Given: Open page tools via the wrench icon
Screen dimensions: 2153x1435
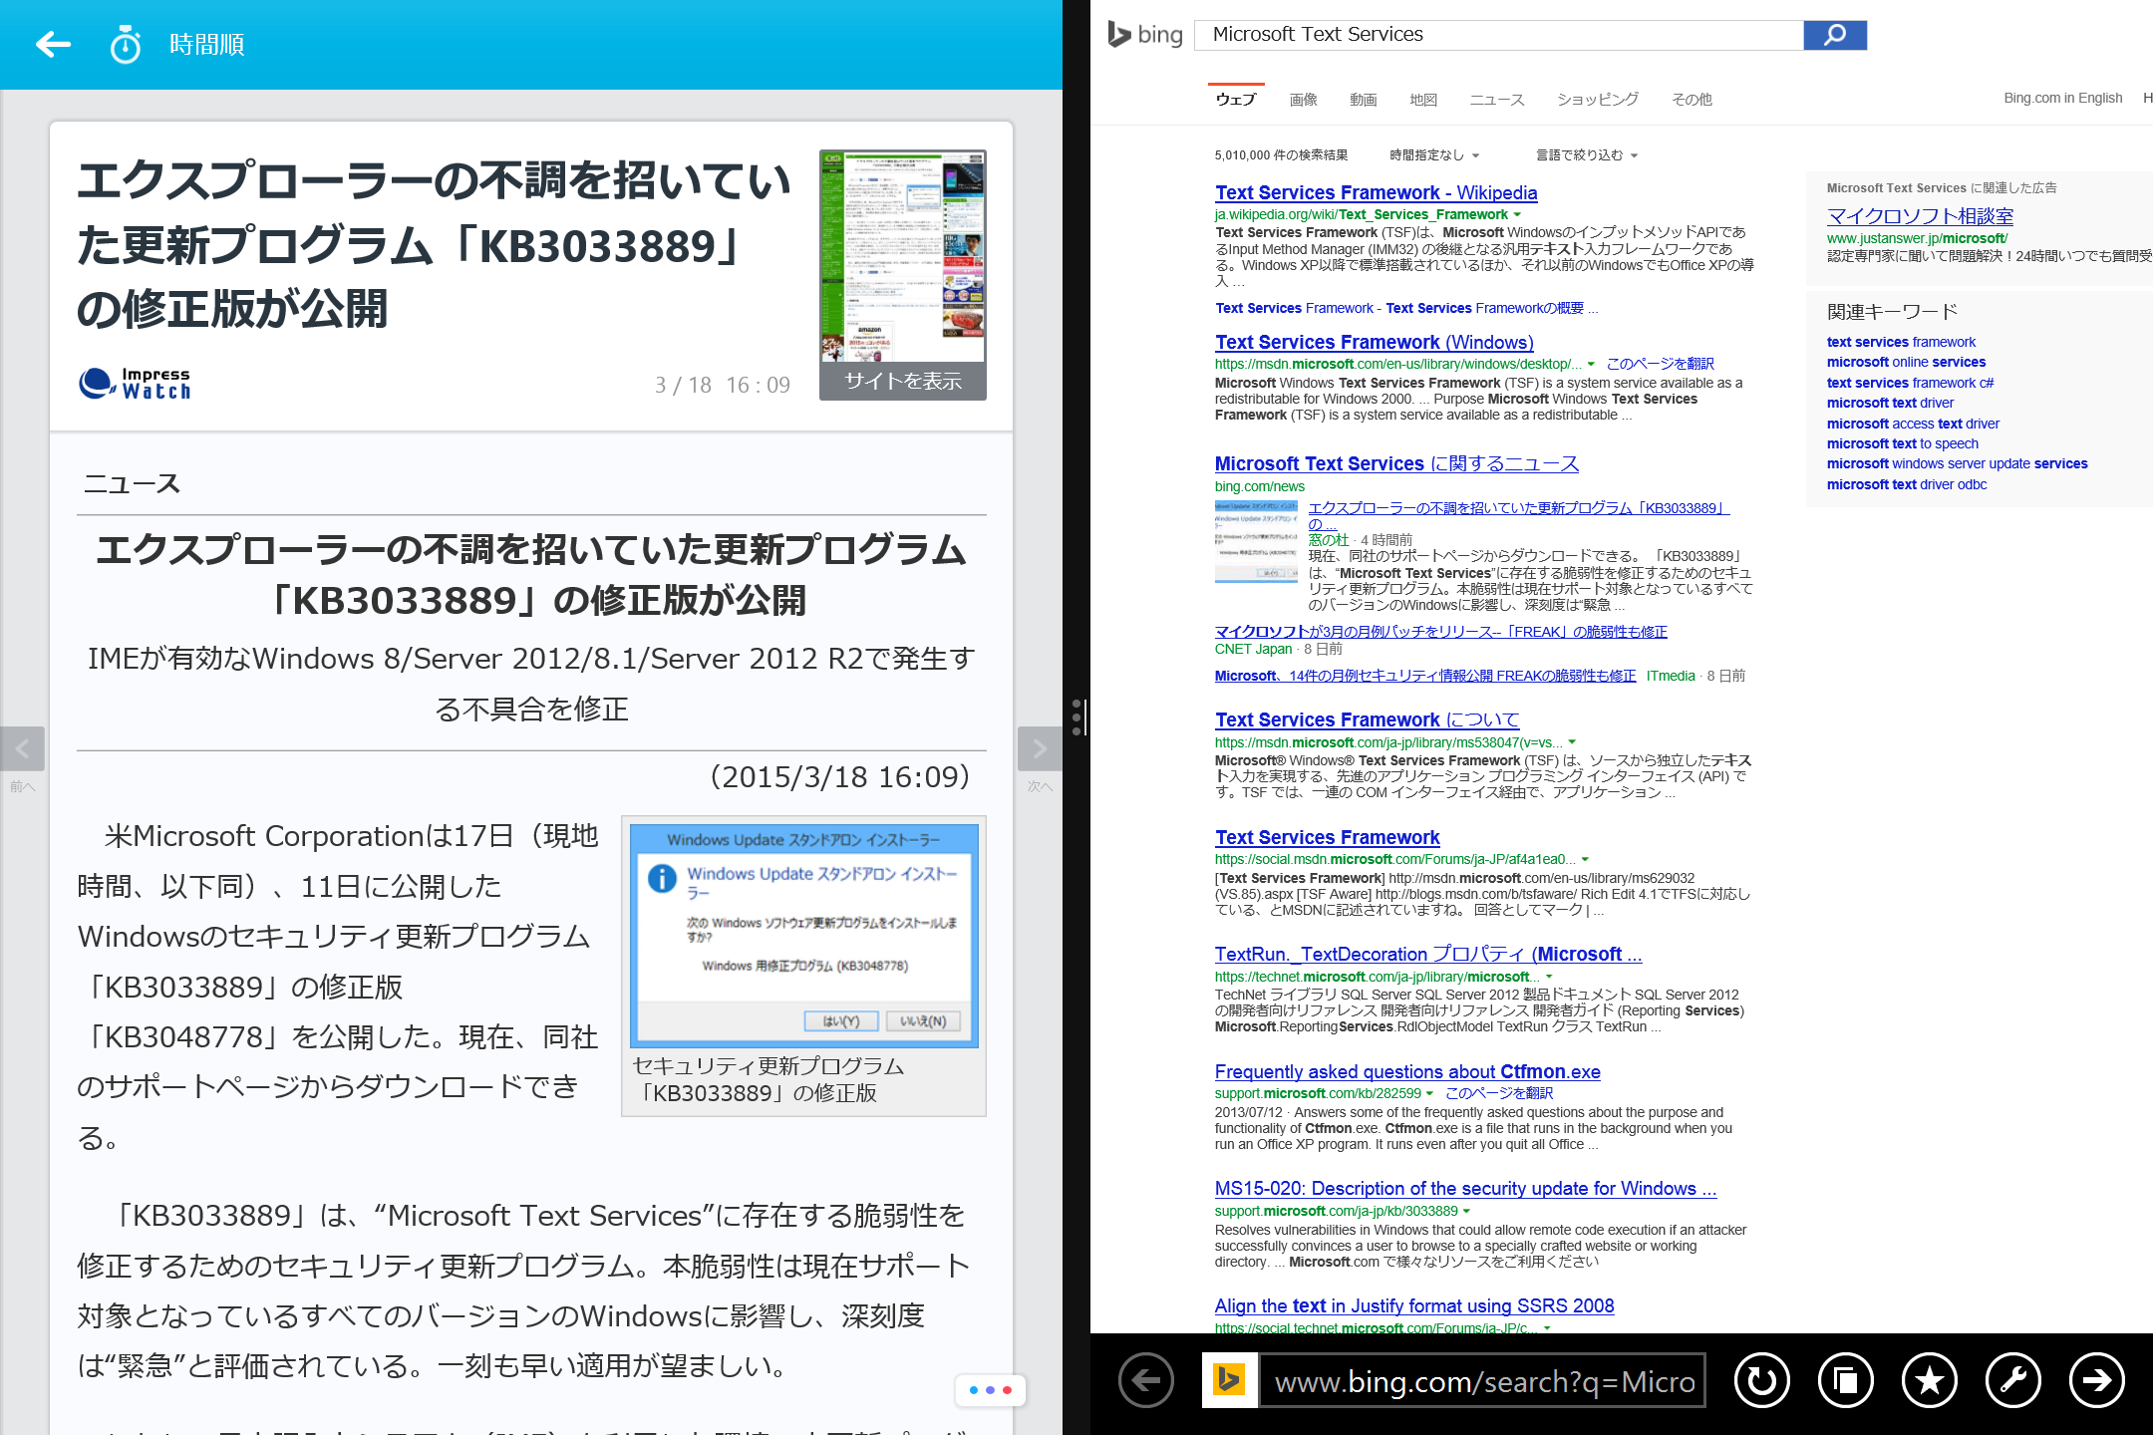Looking at the screenshot, I should pyautogui.click(x=2013, y=1381).
